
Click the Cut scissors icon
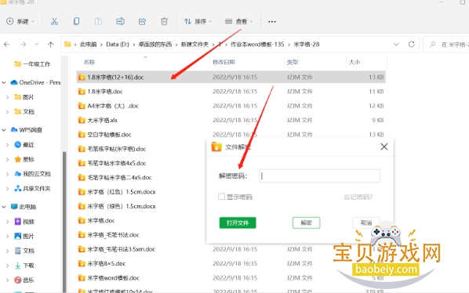[x=54, y=21]
